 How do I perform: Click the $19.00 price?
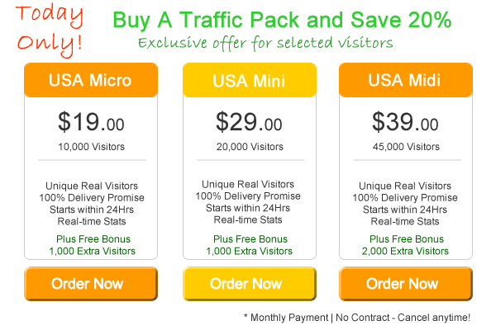[x=91, y=122]
